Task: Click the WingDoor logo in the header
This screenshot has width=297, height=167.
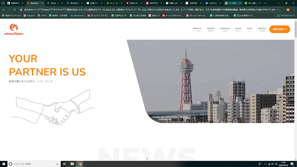Action: coord(14,29)
